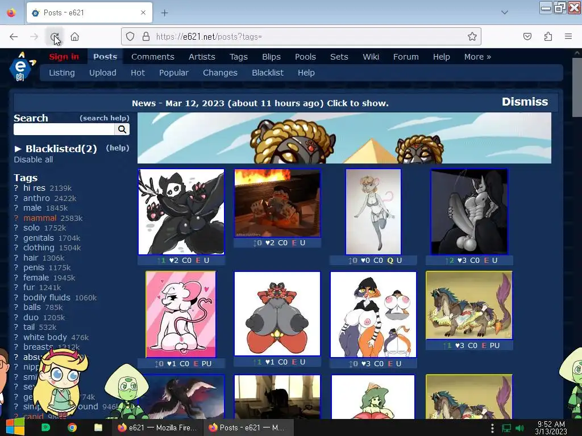This screenshot has width=582, height=436.
Task: Open File Explorer from the taskbar
Action: click(x=98, y=427)
